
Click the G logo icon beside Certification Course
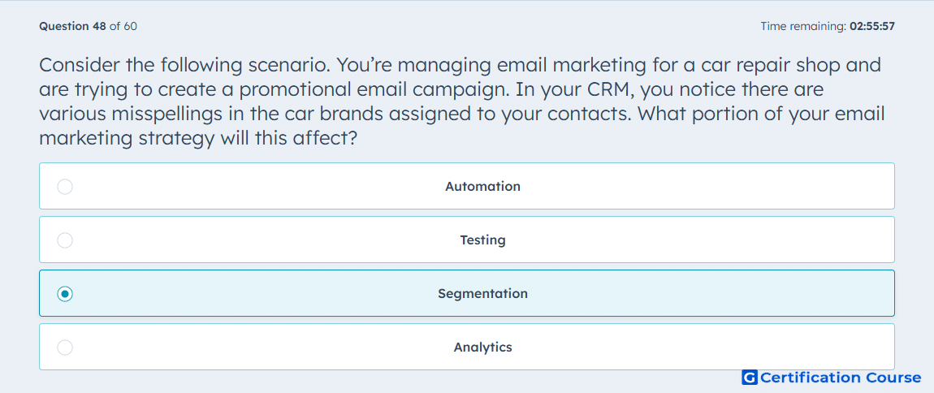[x=749, y=378]
